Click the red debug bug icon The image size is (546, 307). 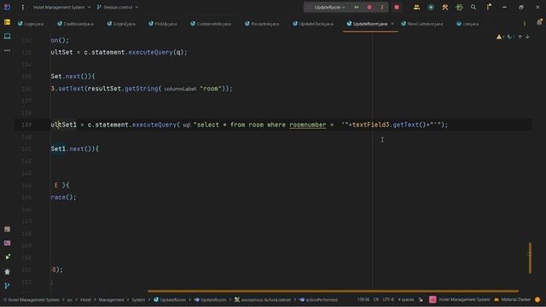[x=369, y=7]
